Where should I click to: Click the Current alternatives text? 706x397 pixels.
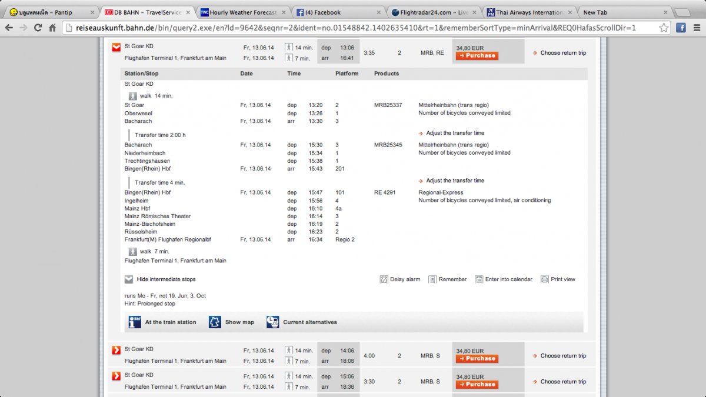pyautogui.click(x=310, y=322)
